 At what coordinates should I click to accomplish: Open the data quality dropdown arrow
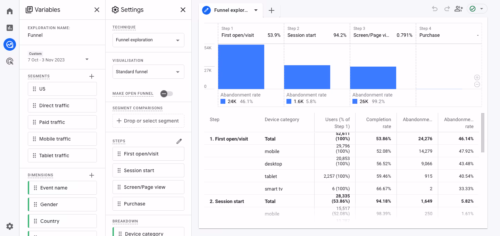click(482, 9)
